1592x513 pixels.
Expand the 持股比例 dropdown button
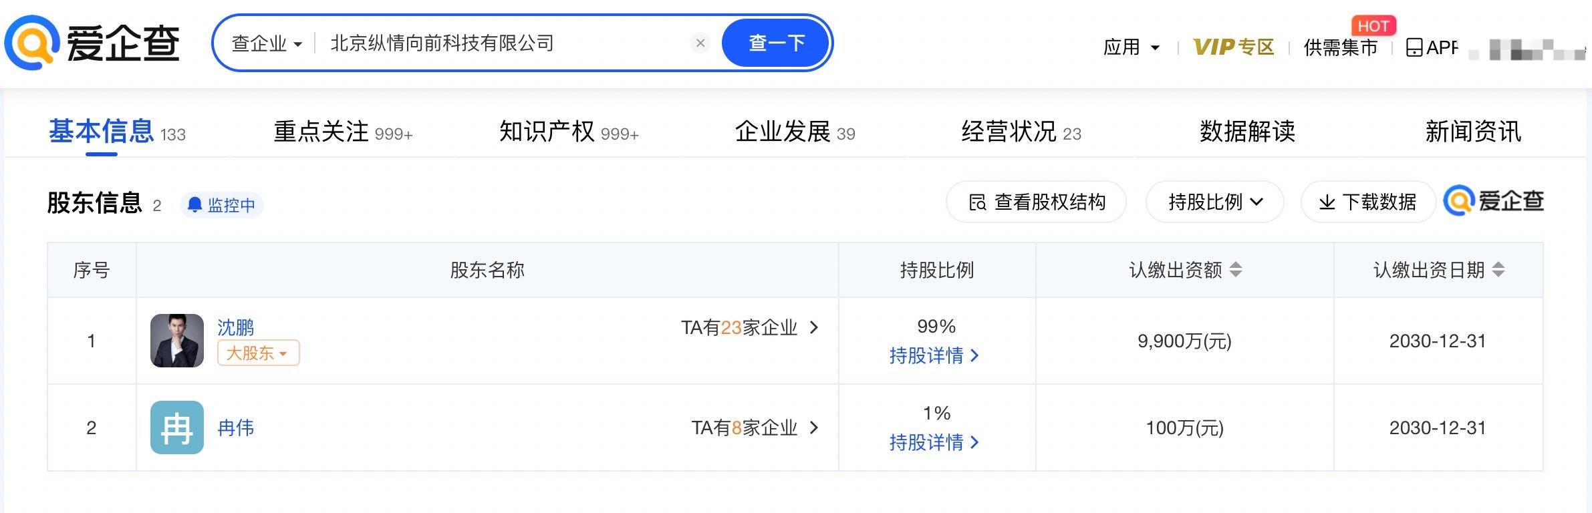point(1214,202)
